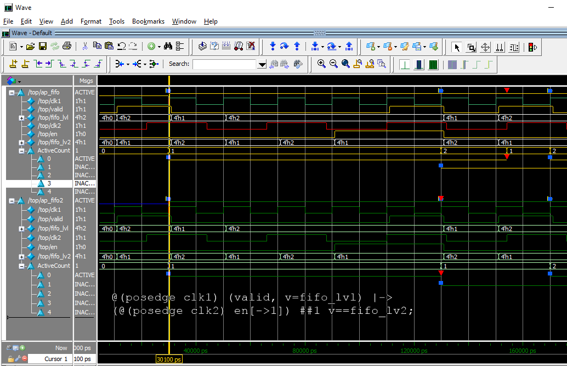Image resolution: width=567 pixels, height=366 pixels.
Task: Click the Undo icon
Action: pyautogui.click(x=121, y=46)
